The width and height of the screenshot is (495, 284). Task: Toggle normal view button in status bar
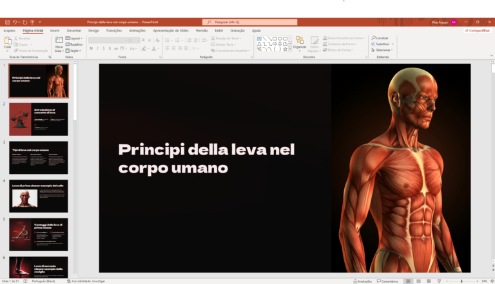pyautogui.click(x=409, y=281)
